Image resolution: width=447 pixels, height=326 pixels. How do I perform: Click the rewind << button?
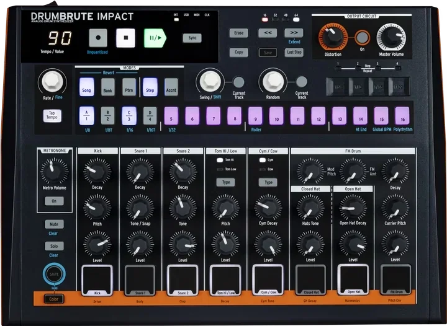268,33
